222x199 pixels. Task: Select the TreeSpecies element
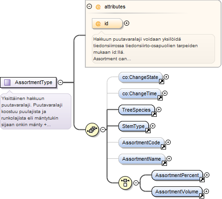[x=137, y=110]
